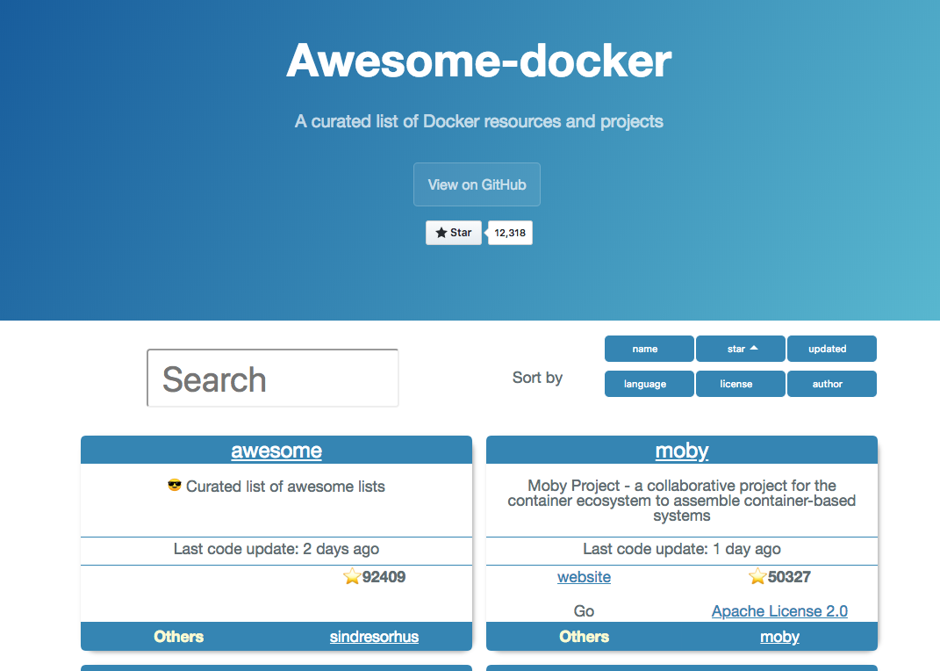Click the Curated list of awesome lists text

click(285, 487)
